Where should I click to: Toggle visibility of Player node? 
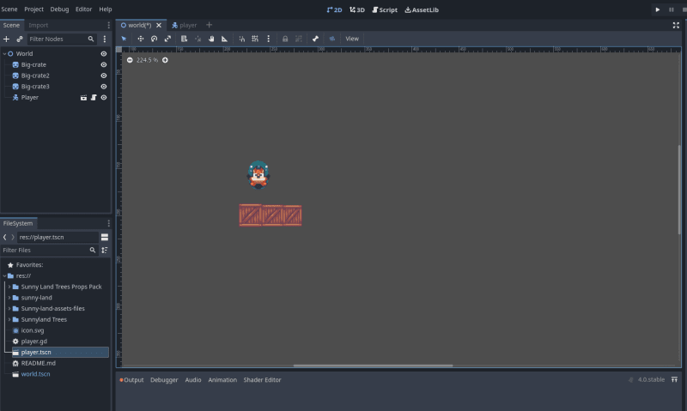tap(104, 97)
